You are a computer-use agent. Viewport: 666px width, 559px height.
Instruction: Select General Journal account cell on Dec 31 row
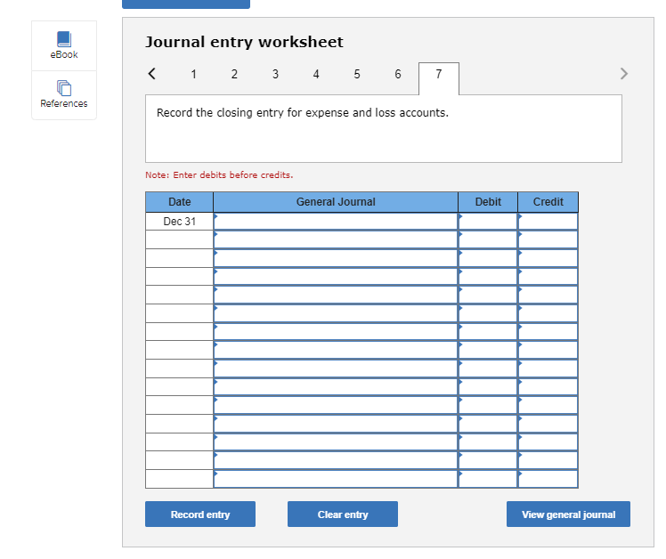(336, 222)
